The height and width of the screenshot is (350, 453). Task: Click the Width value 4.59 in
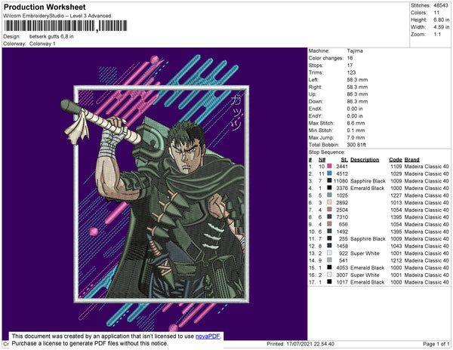pyautogui.click(x=441, y=27)
